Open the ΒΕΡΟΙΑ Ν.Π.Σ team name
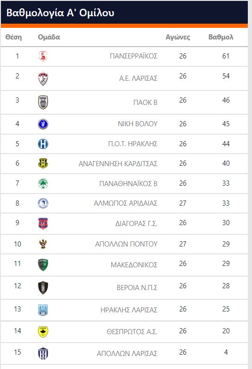The width and height of the screenshot is (252, 369). tap(137, 288)
